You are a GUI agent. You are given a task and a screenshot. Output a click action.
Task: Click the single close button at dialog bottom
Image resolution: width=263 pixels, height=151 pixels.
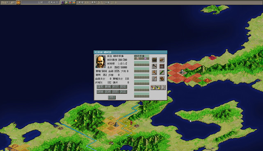[112, 97]
